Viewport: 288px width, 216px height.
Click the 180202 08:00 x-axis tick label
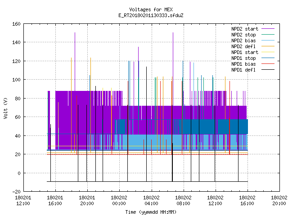click(x=183, y=201)
